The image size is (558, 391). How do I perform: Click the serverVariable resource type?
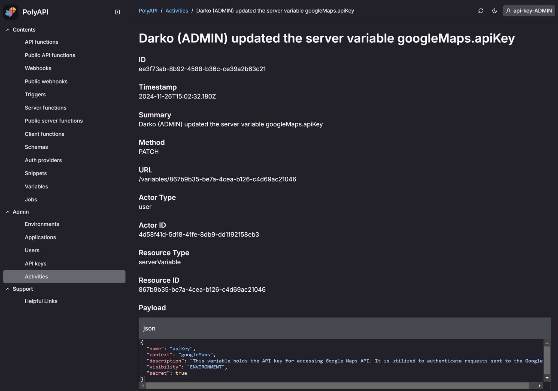(160, 262)
